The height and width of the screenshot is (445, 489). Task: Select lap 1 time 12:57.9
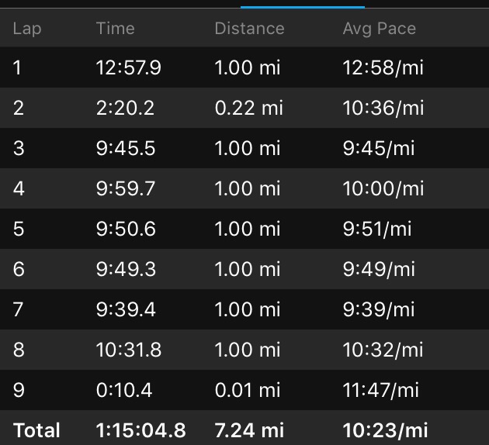pos(128,67)
